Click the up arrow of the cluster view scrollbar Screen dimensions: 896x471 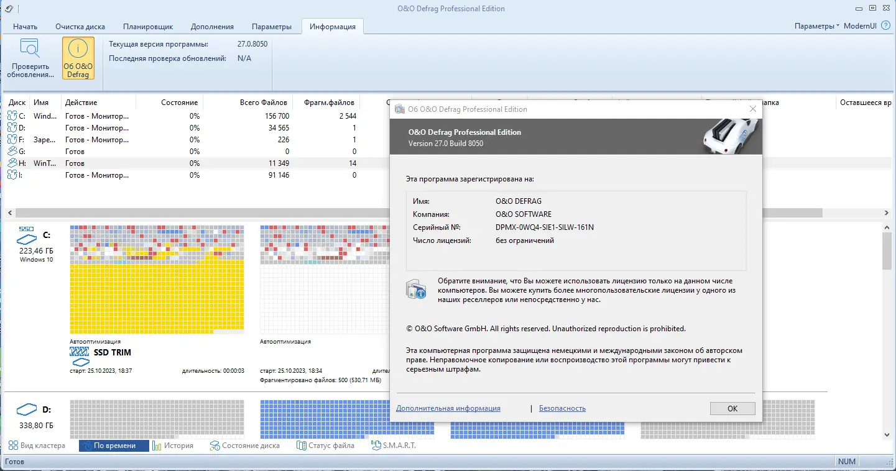(887, 229)
